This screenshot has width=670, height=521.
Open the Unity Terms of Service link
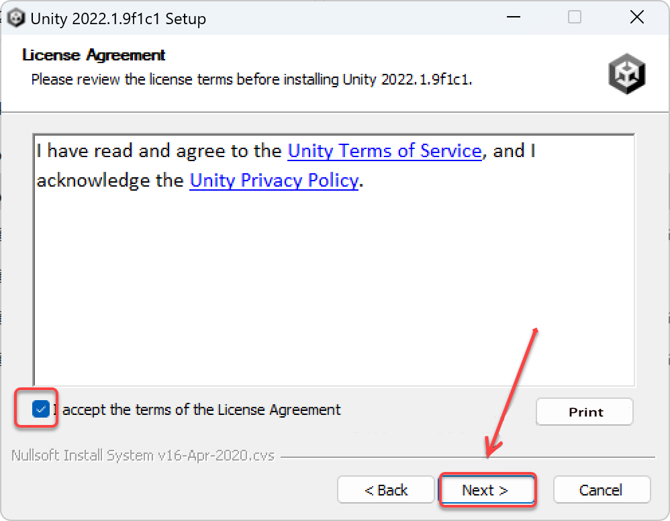click(384, 150)
